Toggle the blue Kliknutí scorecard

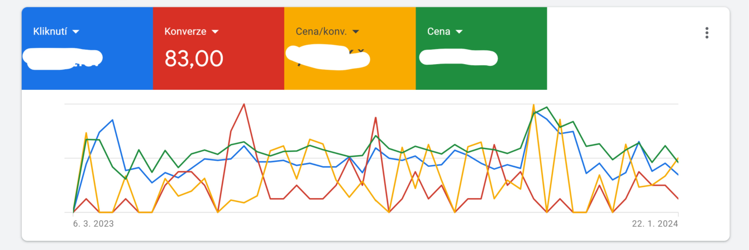87,48
